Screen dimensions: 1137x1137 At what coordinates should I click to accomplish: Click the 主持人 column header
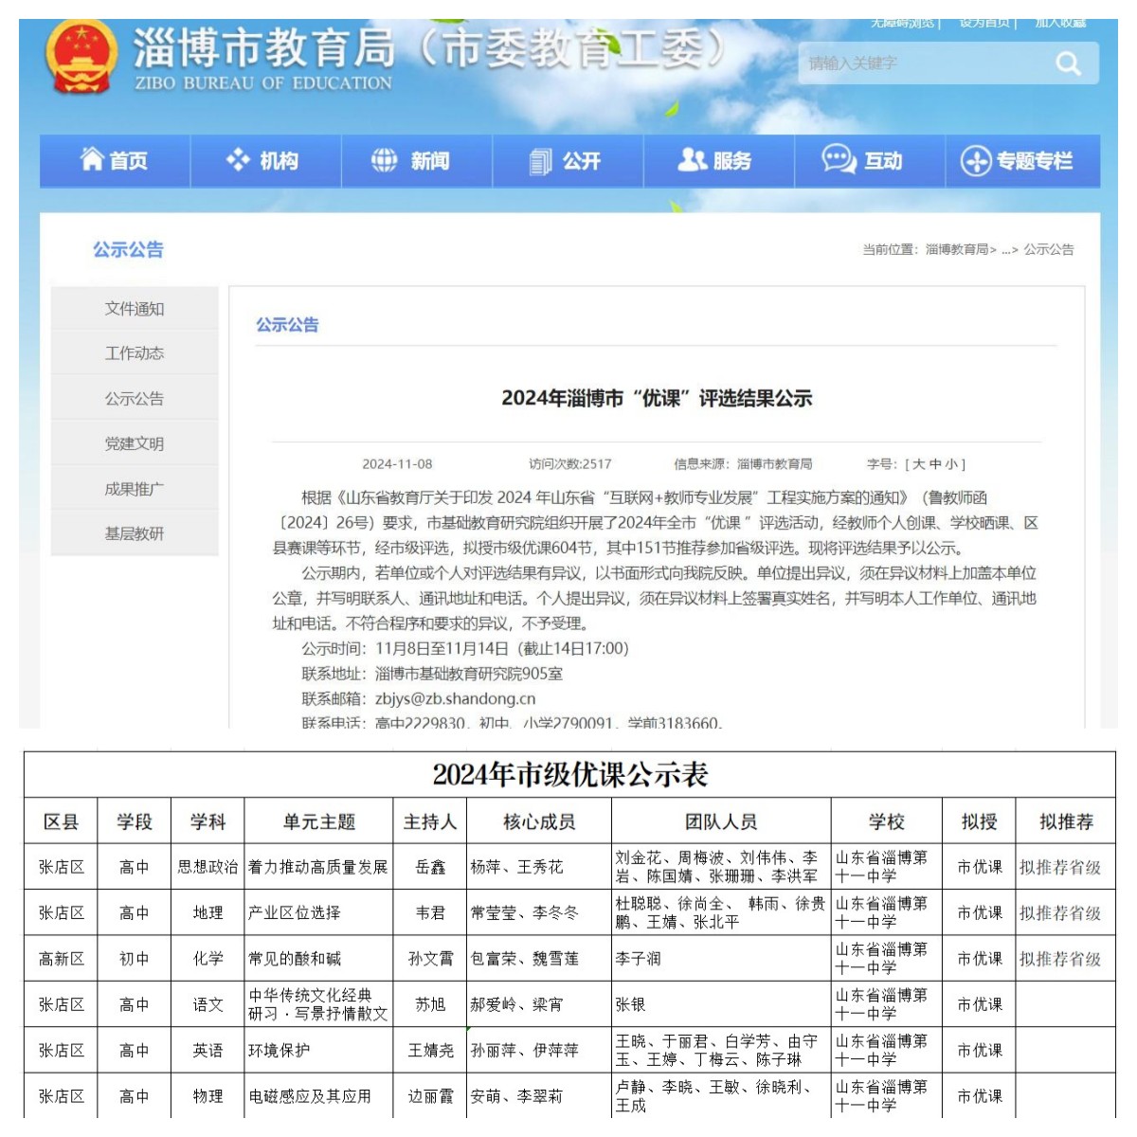430,821
